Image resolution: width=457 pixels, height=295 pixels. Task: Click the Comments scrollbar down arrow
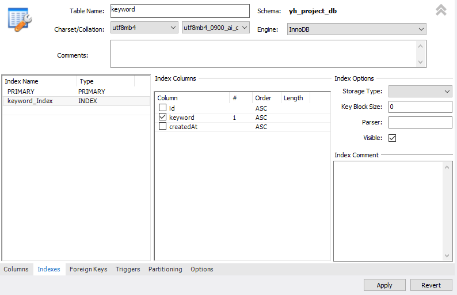pyautogui.click(x=420, y=62)
